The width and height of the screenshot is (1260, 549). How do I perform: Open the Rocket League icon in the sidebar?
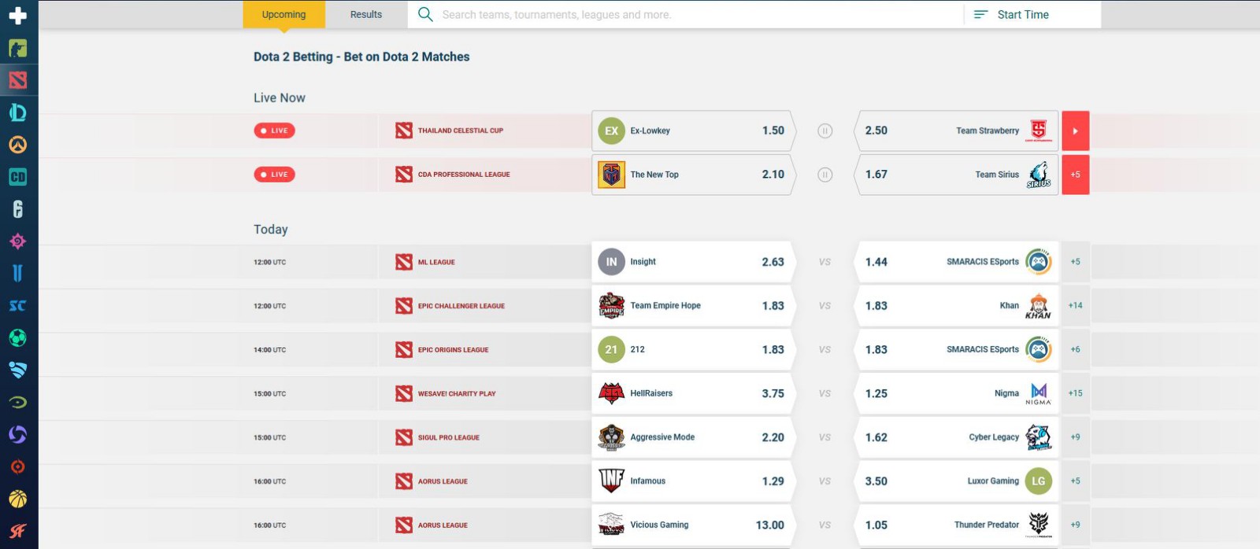pos(17,370)
